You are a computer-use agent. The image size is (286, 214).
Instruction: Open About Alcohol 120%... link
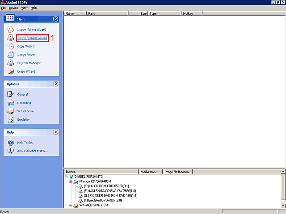33,151
